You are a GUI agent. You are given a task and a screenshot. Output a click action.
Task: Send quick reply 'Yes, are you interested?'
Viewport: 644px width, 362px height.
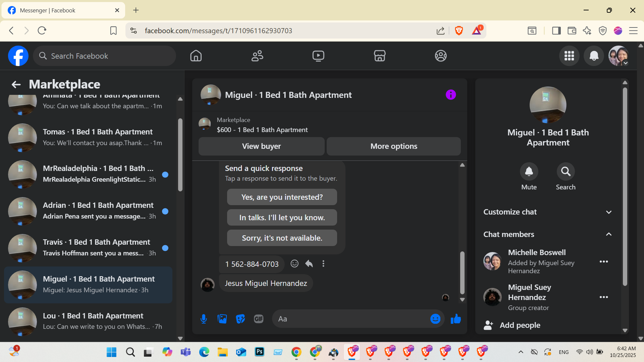[282, 197]
